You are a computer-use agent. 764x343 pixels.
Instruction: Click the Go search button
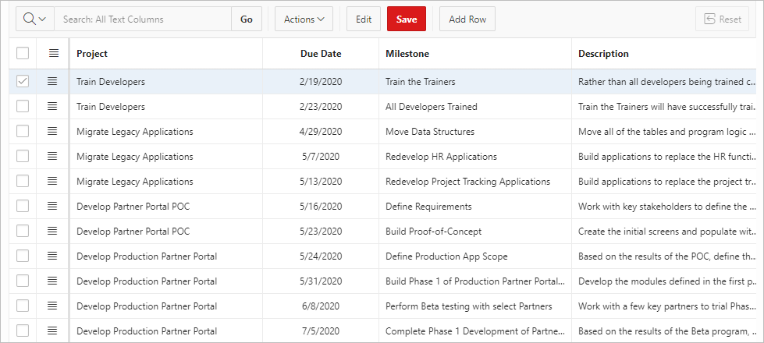(x=247, y=19)
